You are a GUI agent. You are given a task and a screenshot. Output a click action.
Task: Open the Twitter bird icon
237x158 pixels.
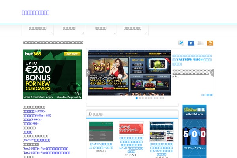pyautogui.click(x=181, y=43)
